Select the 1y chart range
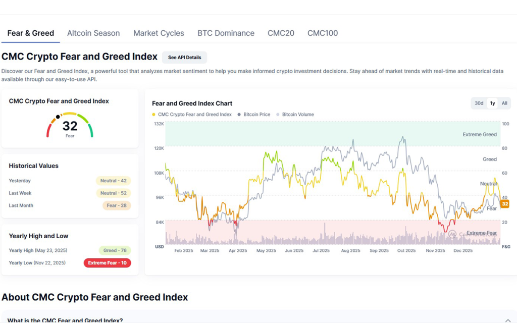Image resolution: width=517 pixels, height=323 pixels. click(492, 103)
